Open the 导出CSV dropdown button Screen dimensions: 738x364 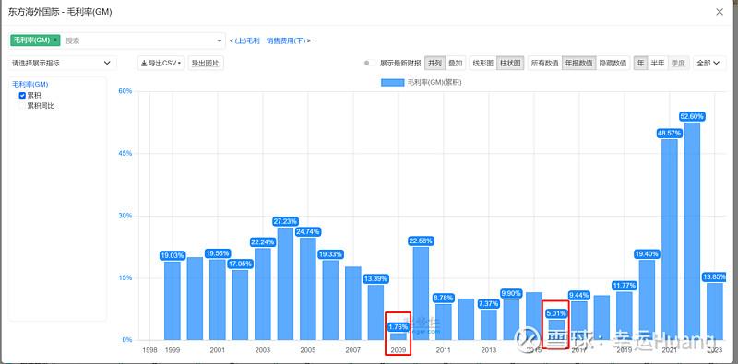pyautogui.click(x=161, y=63)
